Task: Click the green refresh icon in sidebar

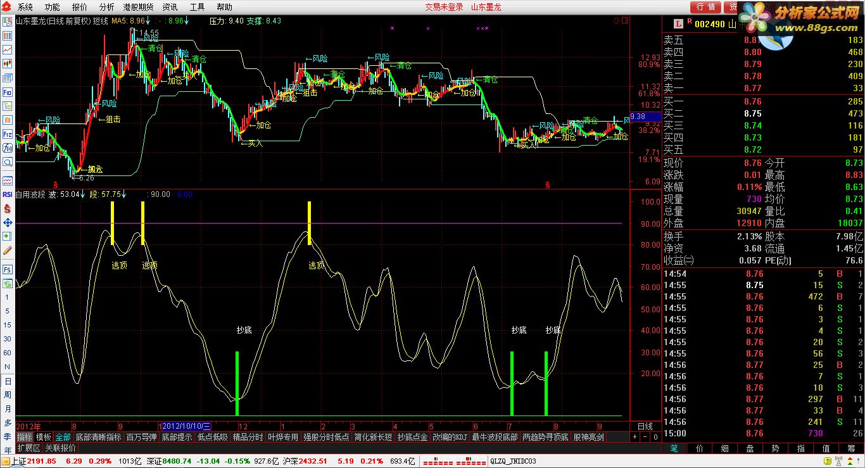Action: tap(8, 282)
